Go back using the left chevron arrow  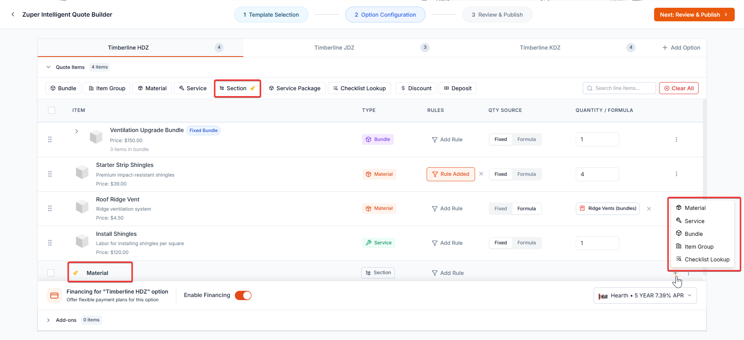pos(13,14)
